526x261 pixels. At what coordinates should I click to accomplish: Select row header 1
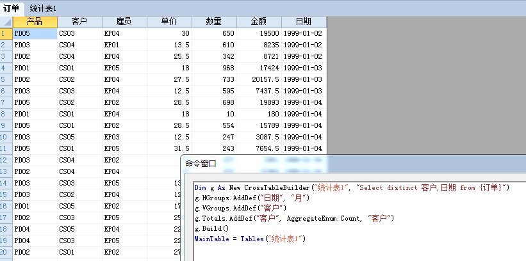[x=6, y=33]
